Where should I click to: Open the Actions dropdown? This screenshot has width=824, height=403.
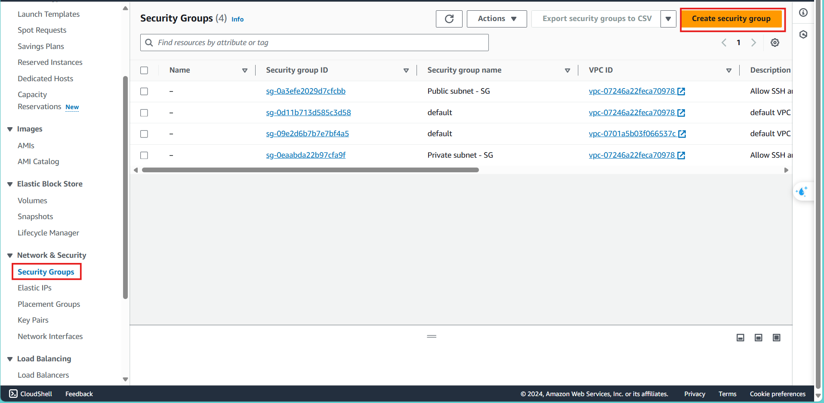[497, 19]
